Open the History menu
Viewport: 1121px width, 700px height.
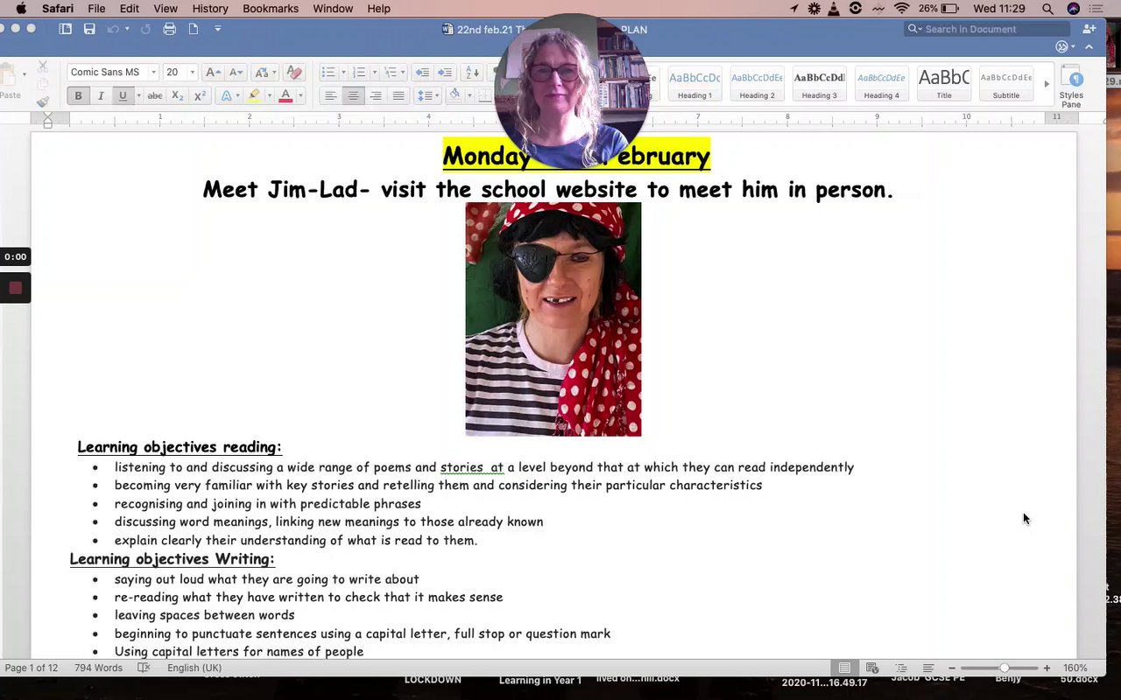[210, 9]
